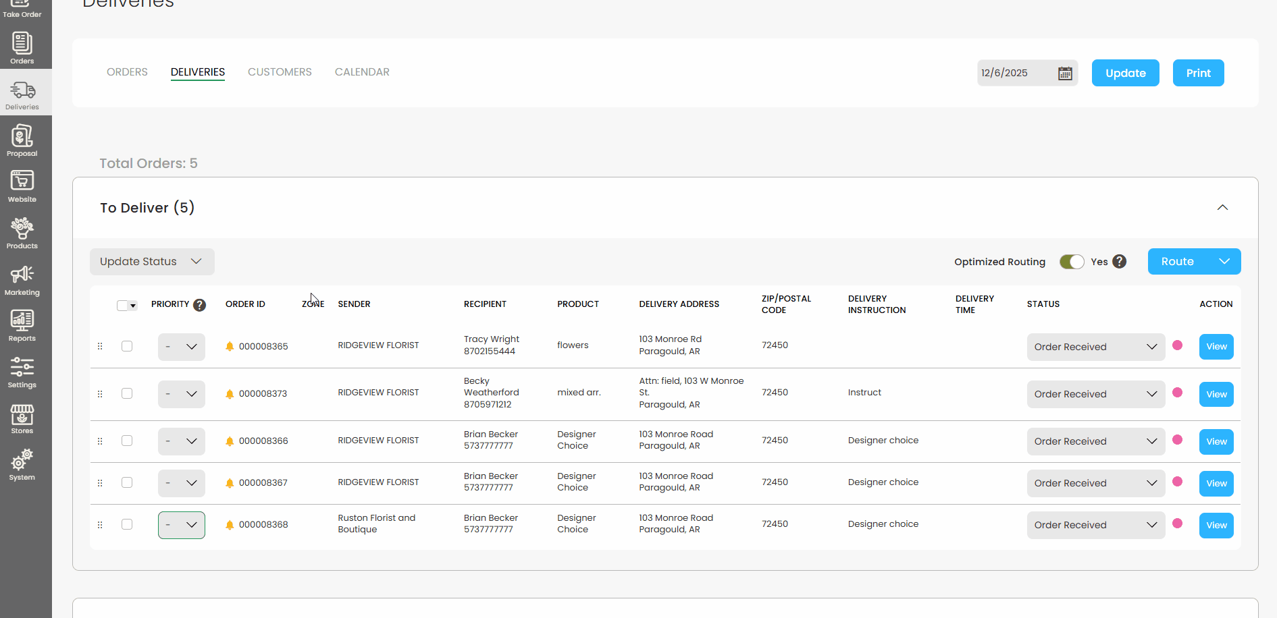View order 000008366 details
The width and height of the screenshot is (1277, 618).
pyautogui.click(x=1216, y=442)
